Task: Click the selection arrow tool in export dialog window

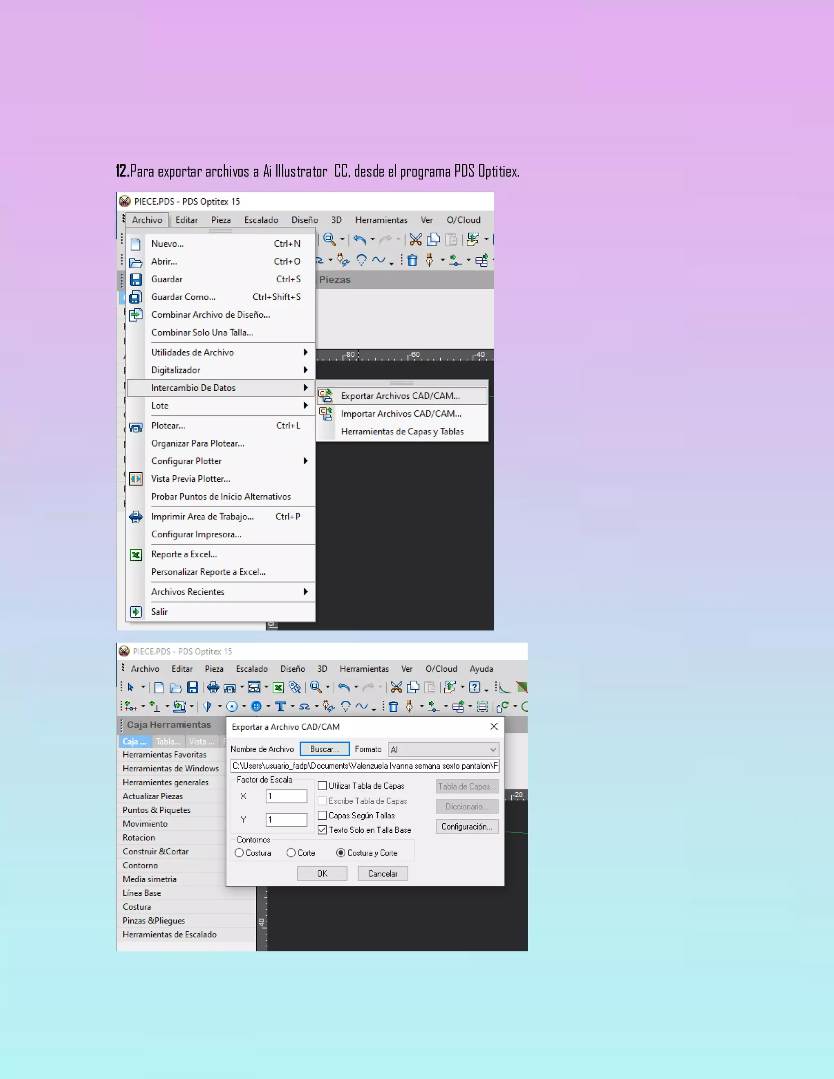Action: 131,687
